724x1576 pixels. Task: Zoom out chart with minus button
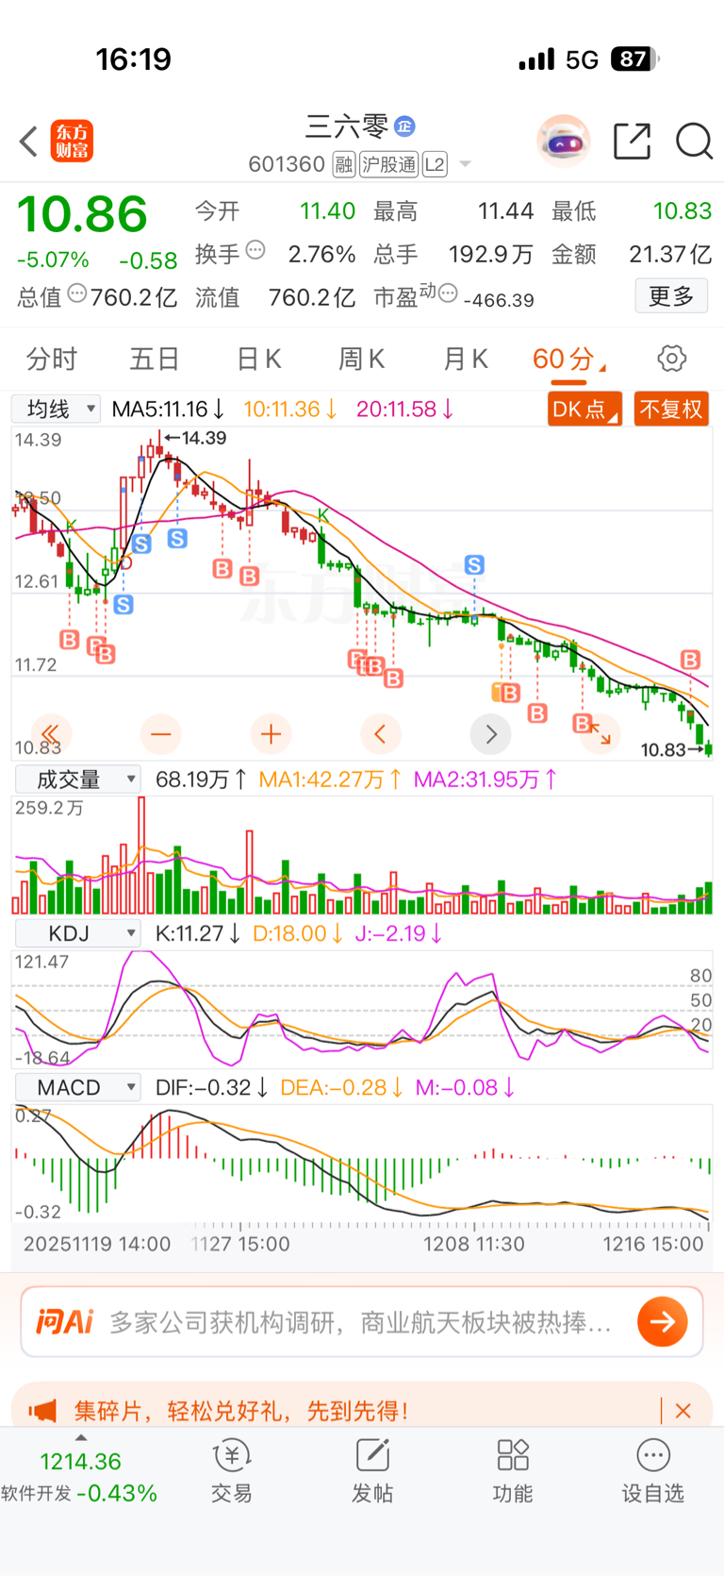(x=160, y=733)
